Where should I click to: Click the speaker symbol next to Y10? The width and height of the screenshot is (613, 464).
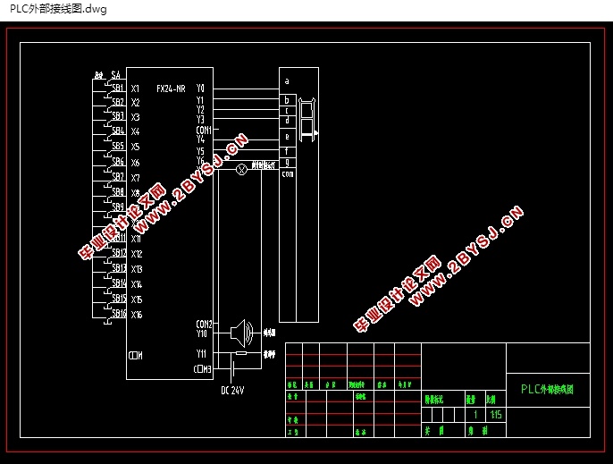pyautogui.click(x=242, y=333)
